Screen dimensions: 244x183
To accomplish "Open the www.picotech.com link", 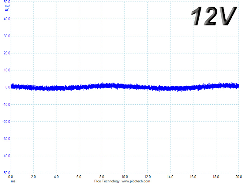I will (136, 181).
